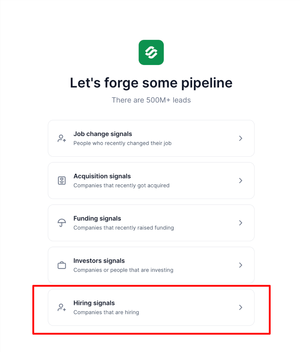Expand Acquisition signals chevron arrow

pos(240,180)
